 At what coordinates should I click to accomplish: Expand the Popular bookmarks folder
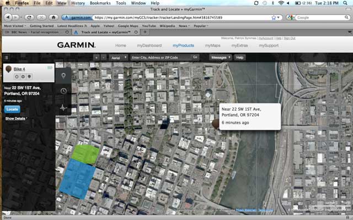click(201, 26)
